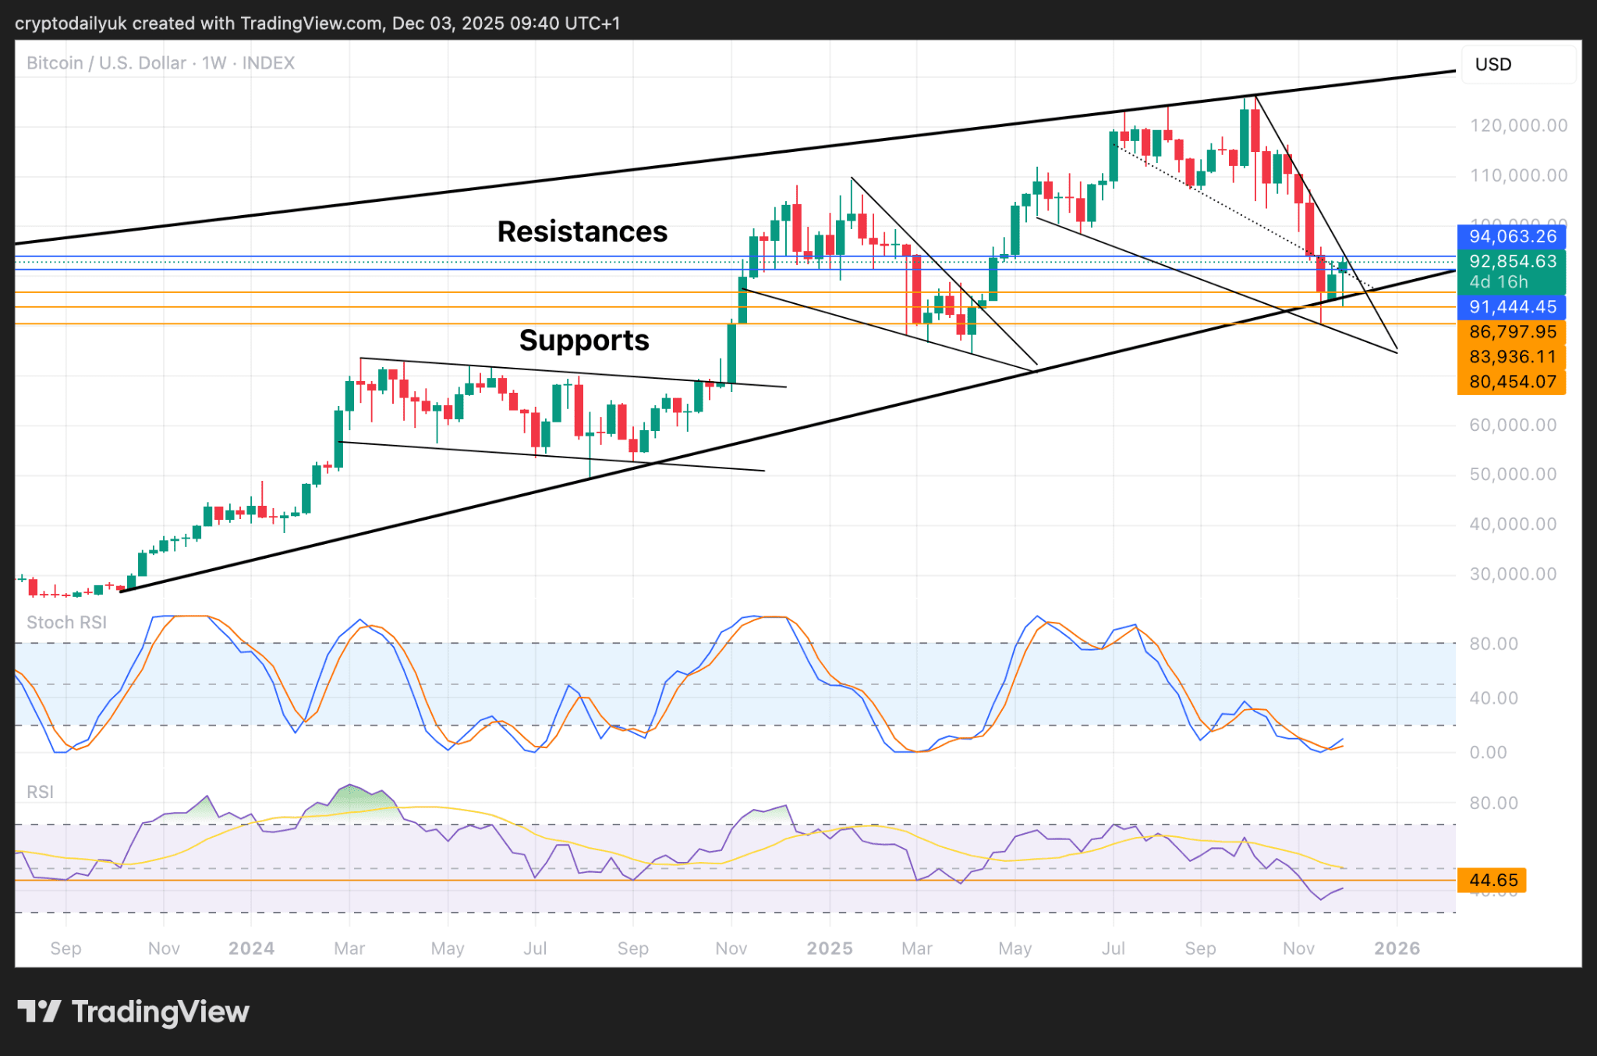Viewport: 1597px width, 1056px height.
Task: Click the 2024 year marker on time axis
Action: click(x=251, y=948)
